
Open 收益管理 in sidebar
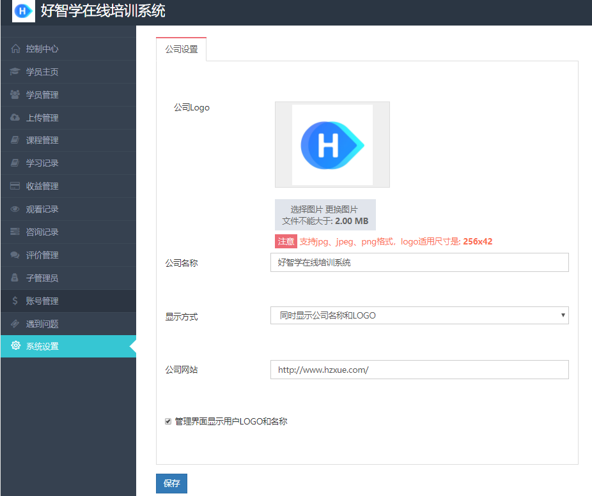tap(68, 186)
